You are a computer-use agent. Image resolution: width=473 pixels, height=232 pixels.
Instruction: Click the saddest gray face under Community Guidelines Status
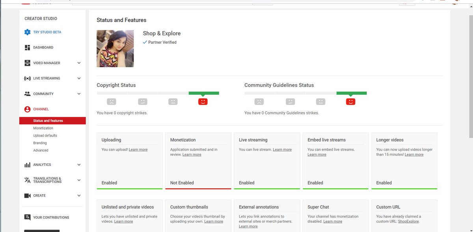coord(259,101)
